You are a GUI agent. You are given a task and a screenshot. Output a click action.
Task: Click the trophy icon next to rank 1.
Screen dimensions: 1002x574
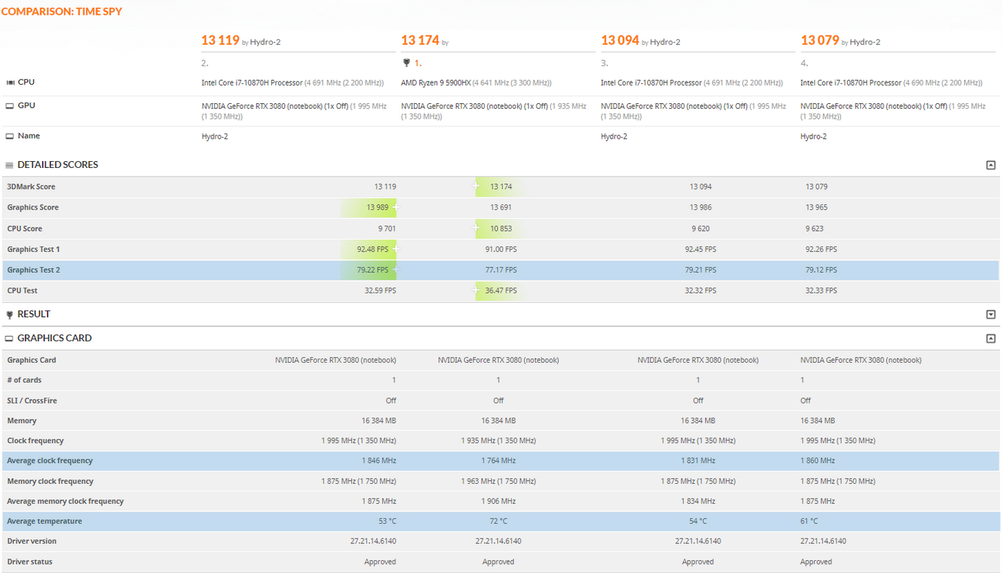coord(406,63)
